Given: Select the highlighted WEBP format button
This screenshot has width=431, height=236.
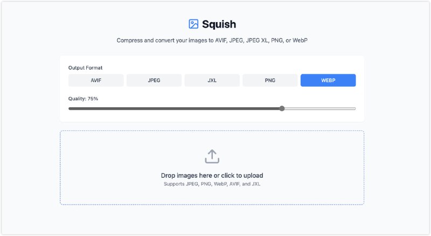Looking at the screenshot, I should coord(328,80).
